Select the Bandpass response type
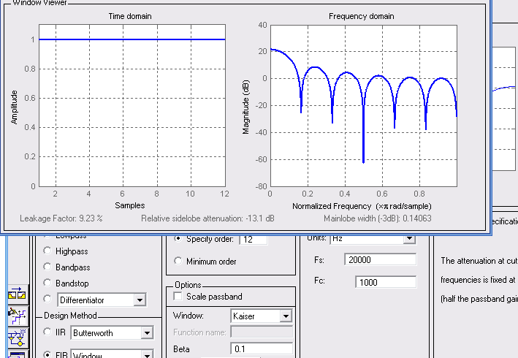518x358 pixels. [47, 267]
